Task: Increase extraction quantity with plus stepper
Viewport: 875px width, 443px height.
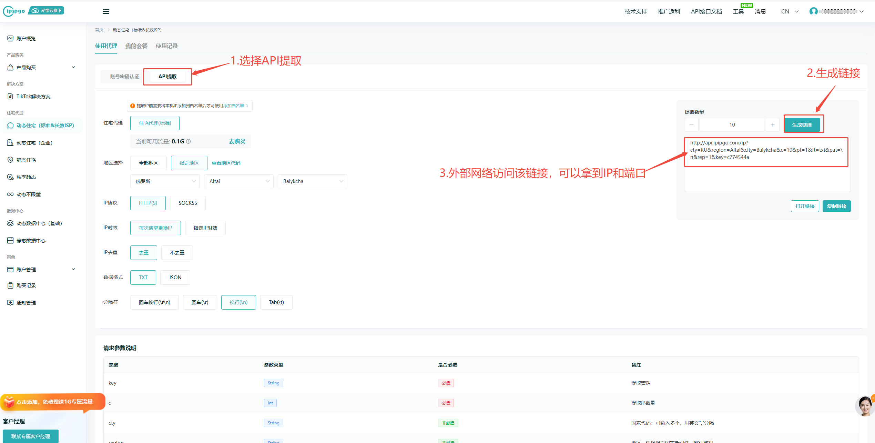Action: [772, 125]
